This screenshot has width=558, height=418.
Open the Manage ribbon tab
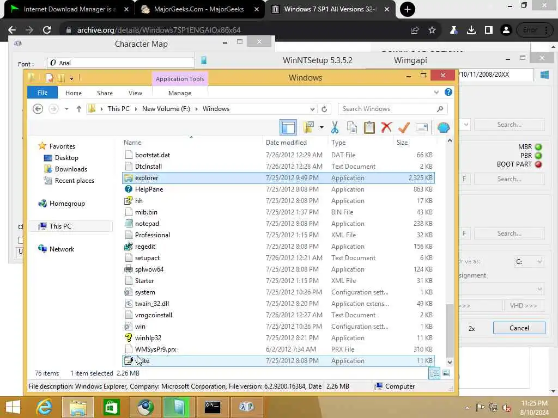coord(180,93)
